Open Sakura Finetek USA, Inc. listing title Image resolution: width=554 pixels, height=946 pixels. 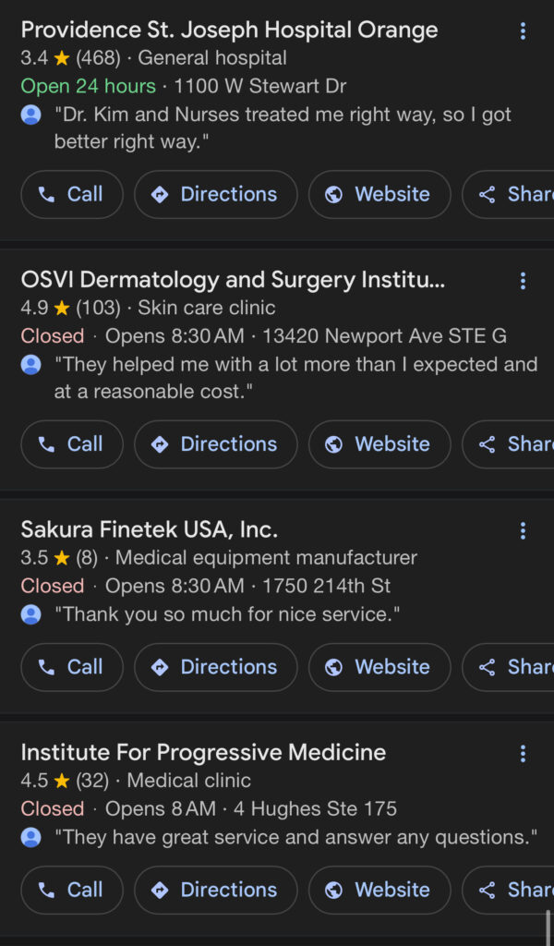(149, 529)
